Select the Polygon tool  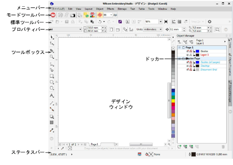pyautogui.click(x=52, y=88)
